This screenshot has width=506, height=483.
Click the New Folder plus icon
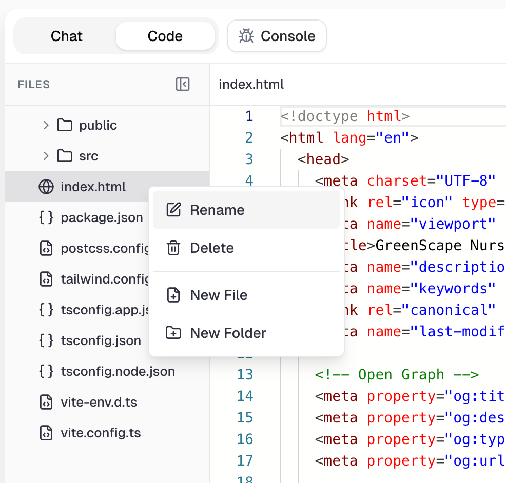click(x=173, y=333)
